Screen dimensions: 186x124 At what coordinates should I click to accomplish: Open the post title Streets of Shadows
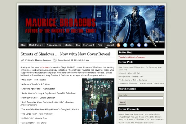click(65, 54)
